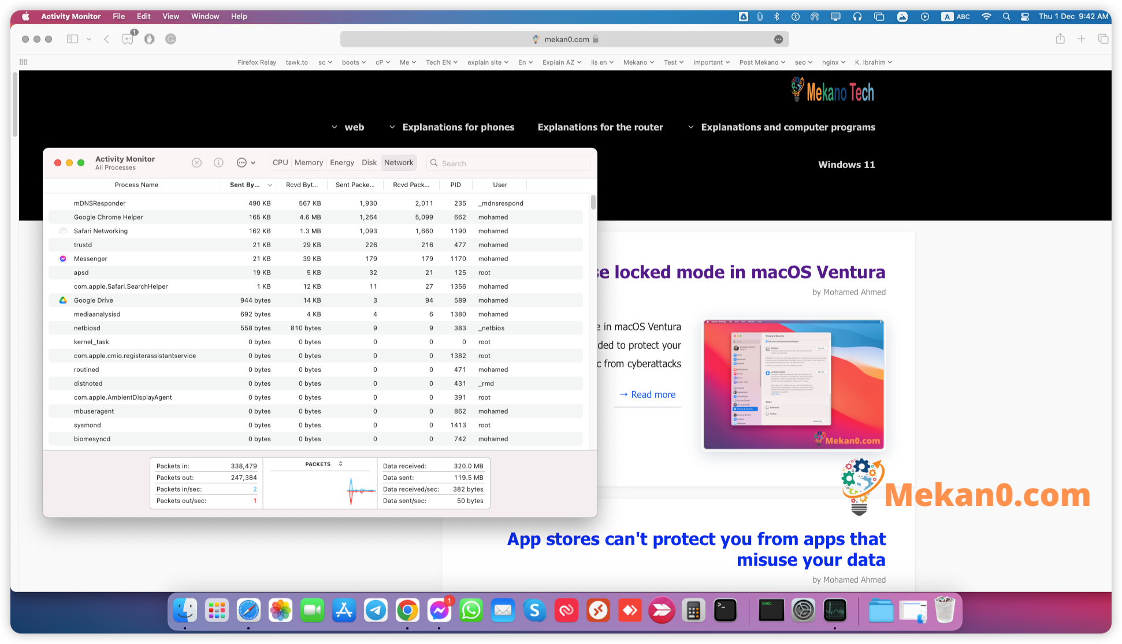Sort processes by Sent Bytes column
1122x644 pixels.
(250, 185)
